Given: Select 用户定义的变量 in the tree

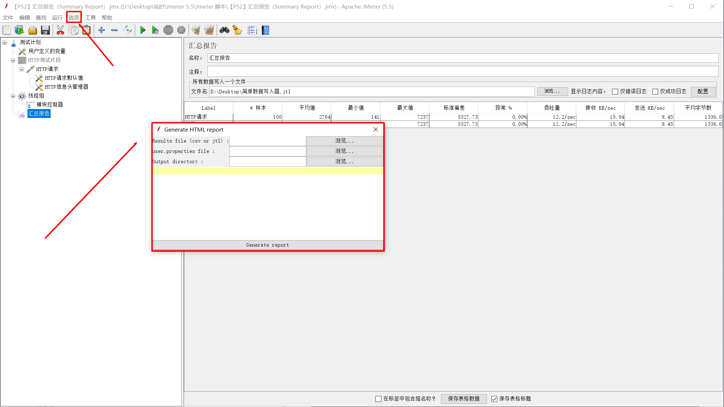Looking at the screenshot, I should 47,51.
